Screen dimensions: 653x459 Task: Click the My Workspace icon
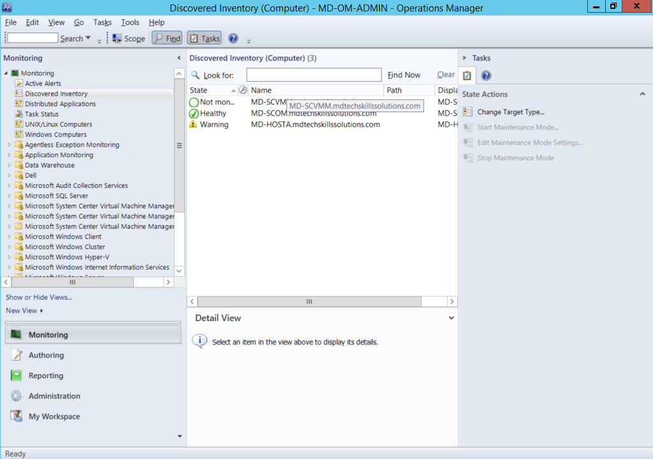[16, 416]
